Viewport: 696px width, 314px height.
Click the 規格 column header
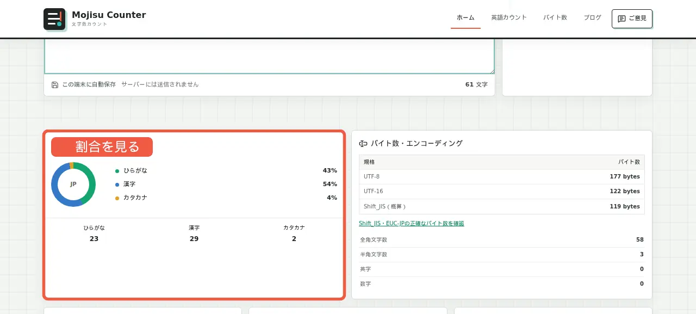click(x=369, y=162)
